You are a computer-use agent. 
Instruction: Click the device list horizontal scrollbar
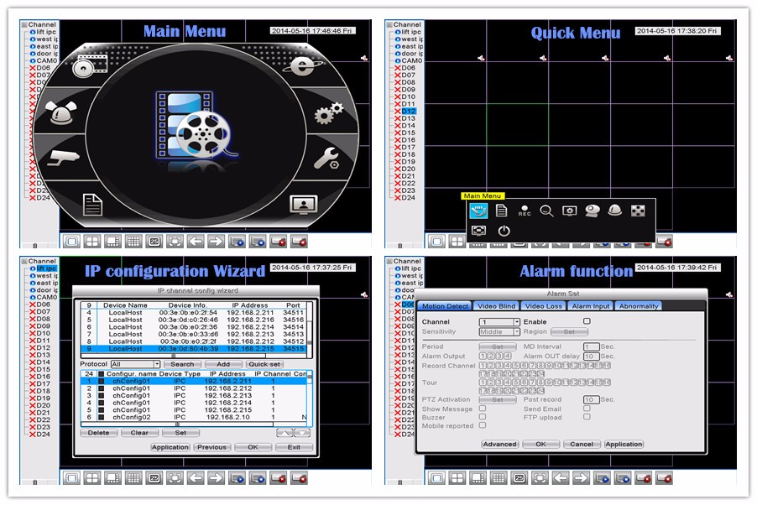(193, 356)
